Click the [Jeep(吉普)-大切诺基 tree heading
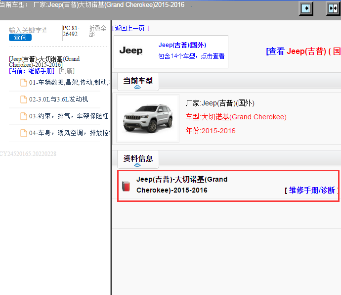 (44, 62)
